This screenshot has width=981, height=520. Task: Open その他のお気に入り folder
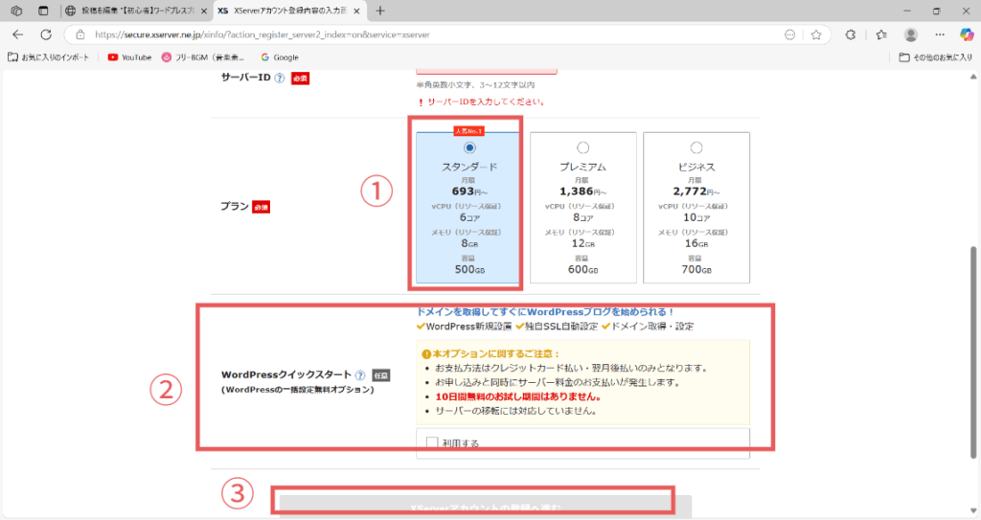point(936,57)
